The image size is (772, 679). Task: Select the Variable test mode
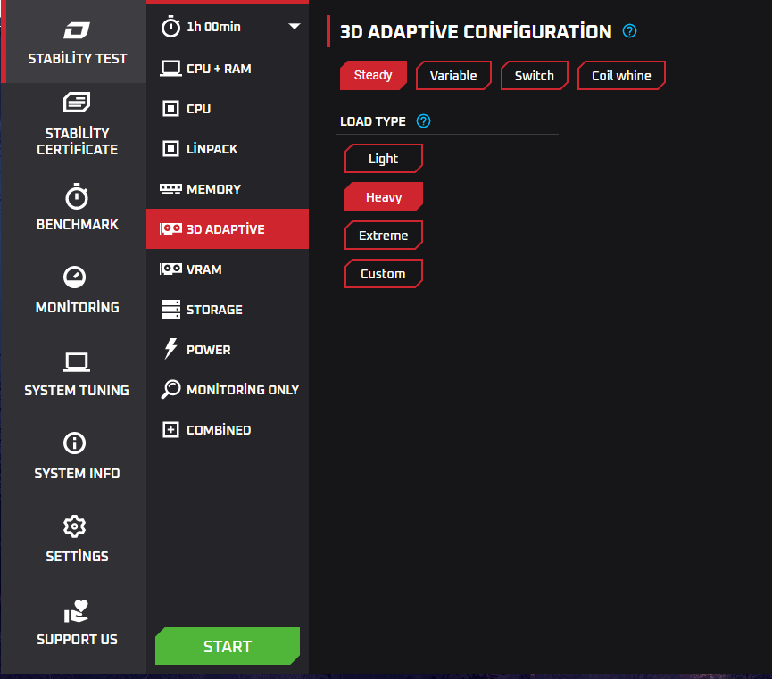click(x=453, y=75)
